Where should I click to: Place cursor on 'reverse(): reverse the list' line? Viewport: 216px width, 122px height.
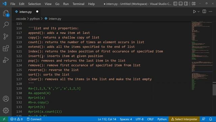click(53, 70)
